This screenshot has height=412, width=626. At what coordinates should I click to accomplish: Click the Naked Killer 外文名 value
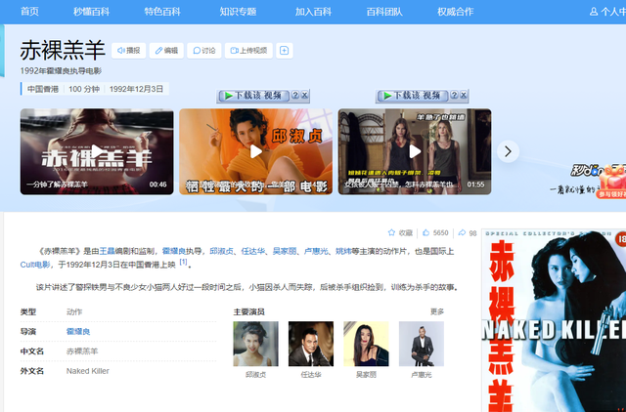(87, 371)
